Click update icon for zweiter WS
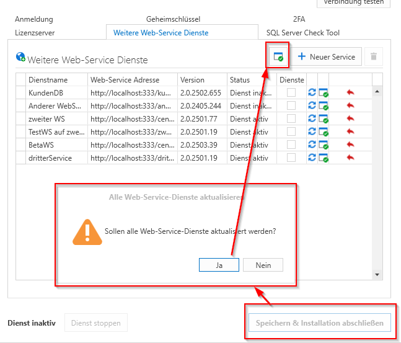Viewport: 401px width, 343px height. 323,119
